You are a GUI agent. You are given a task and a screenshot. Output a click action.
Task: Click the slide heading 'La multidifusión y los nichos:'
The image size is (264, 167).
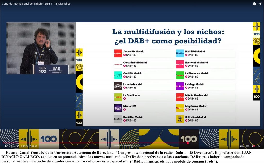pyautogui.click(x=168, y=32)
